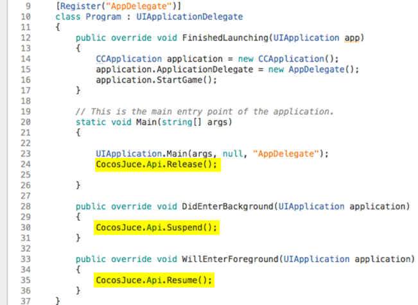Screen dimensions: 418x305
Task: Click the WillEnterForeground method name
Action: pos(230,259)
